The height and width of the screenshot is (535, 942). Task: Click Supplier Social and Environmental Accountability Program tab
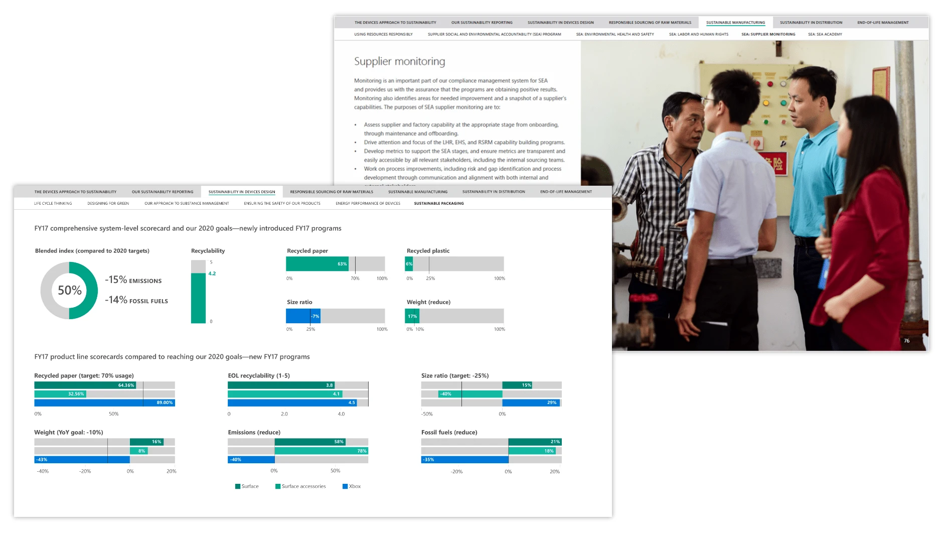pos(494,34)
